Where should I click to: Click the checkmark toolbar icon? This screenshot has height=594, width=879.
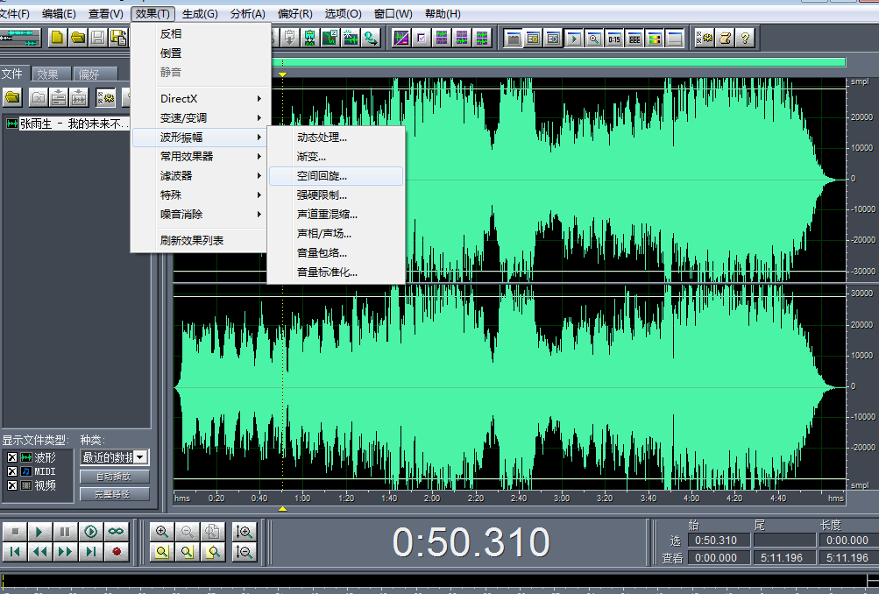click(421, 38)
